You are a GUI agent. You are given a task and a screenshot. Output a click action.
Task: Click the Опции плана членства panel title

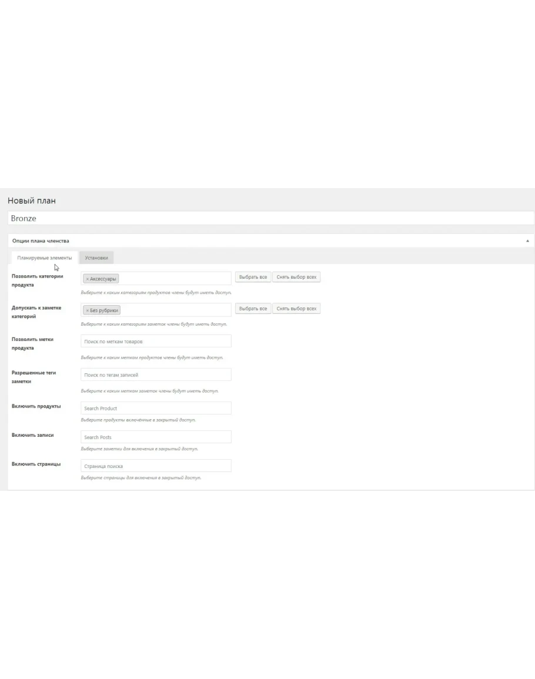41,241
